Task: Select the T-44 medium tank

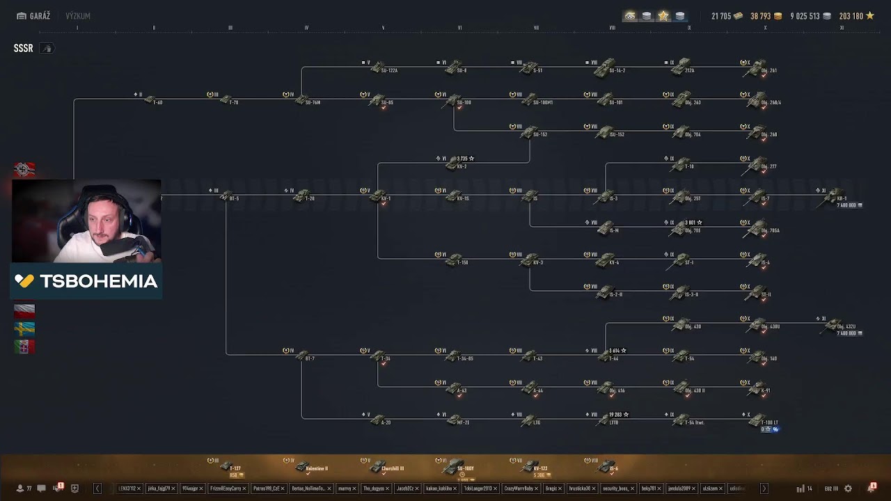Action: pyautogui.click(x=607, y=356)
